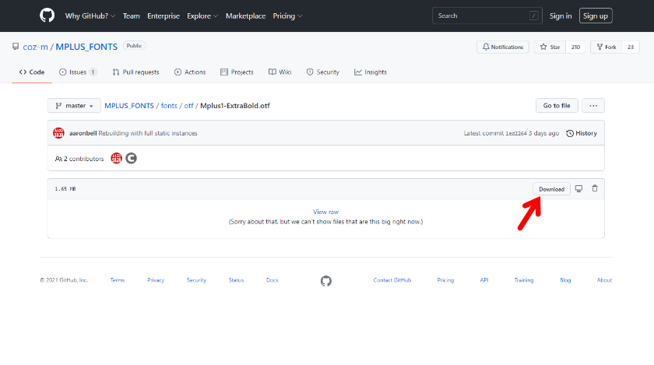
Task: Open the fonts breadcrumb folder
Action: (x=169, y=106)
